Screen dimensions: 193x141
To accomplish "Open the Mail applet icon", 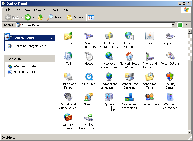I will coord(68,56).
